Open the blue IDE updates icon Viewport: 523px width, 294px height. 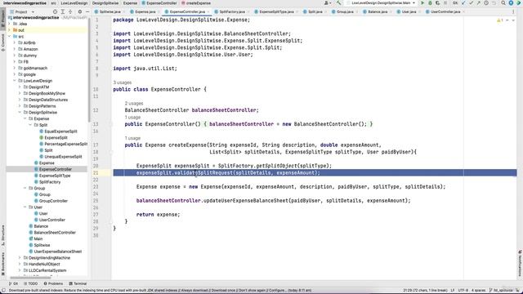pos(511,2)
